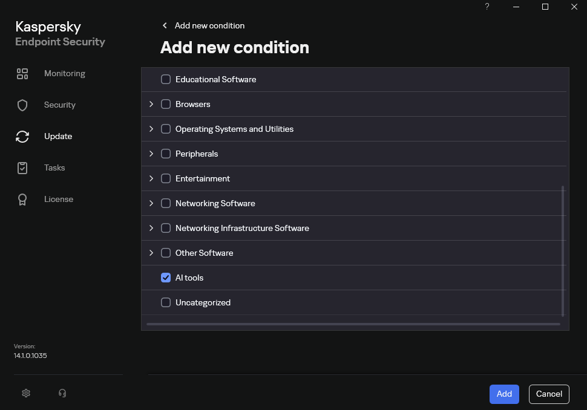Expand the Entertainment category

pos(151,178)
